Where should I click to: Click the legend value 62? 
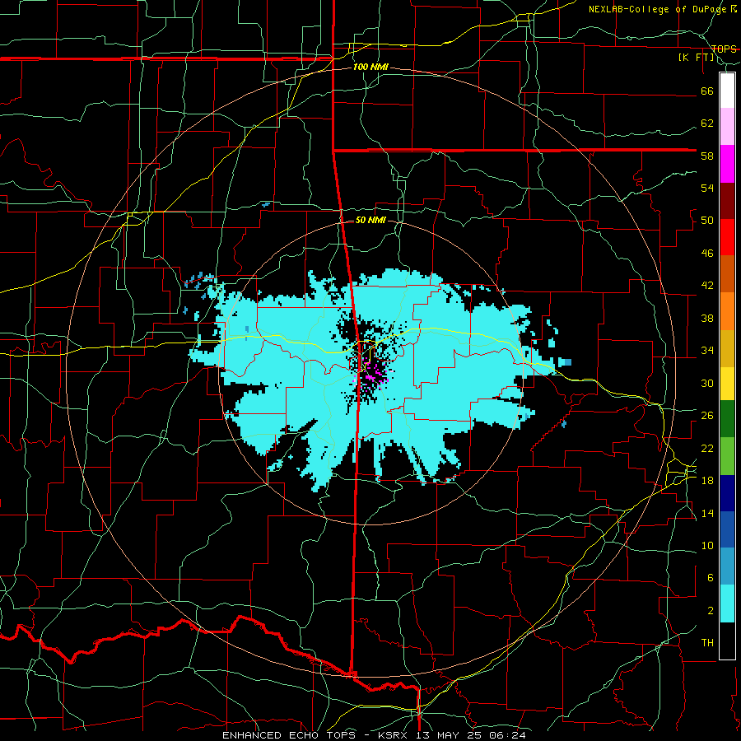click(x=707, y=123)
